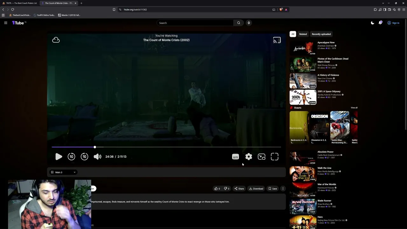Open the Spider-Man: Homecoming short
This screenshot has width=407, height=229.
tap(340, 127)
